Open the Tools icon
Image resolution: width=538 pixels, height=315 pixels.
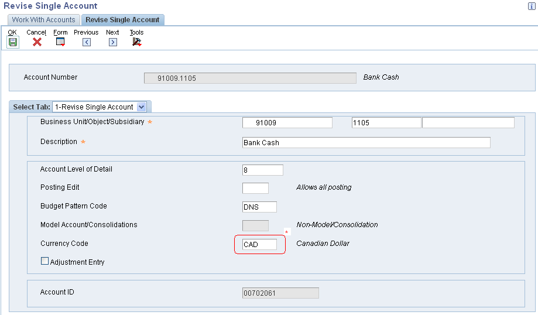click(137, 42)
